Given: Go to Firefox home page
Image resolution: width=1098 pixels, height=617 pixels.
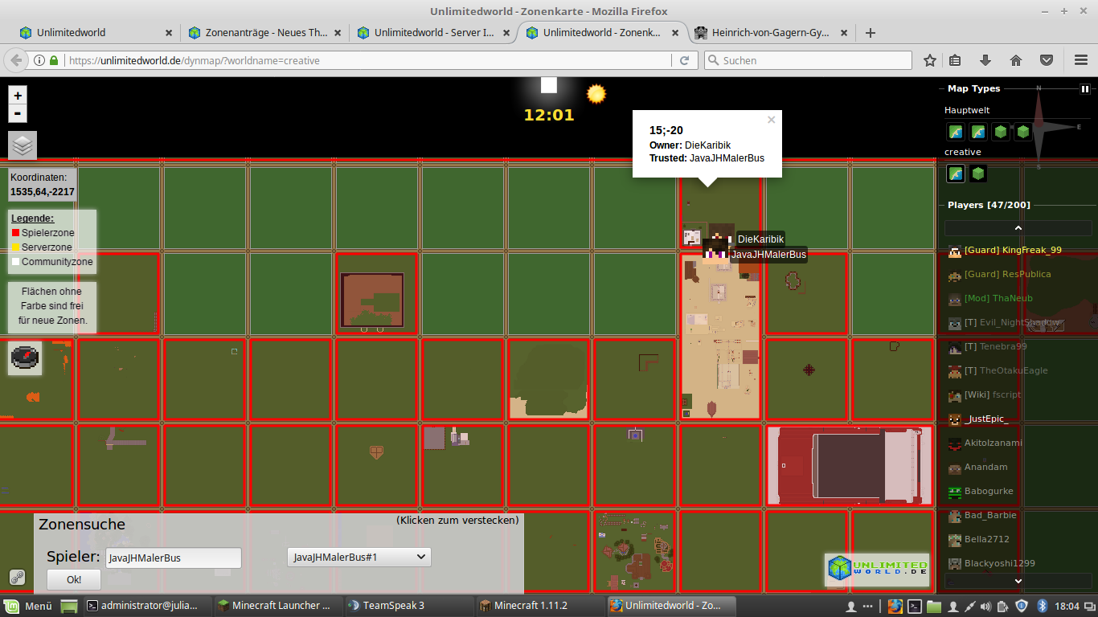Looking at the screenshot, I should pyautogui.click(x=1016, y=60).
